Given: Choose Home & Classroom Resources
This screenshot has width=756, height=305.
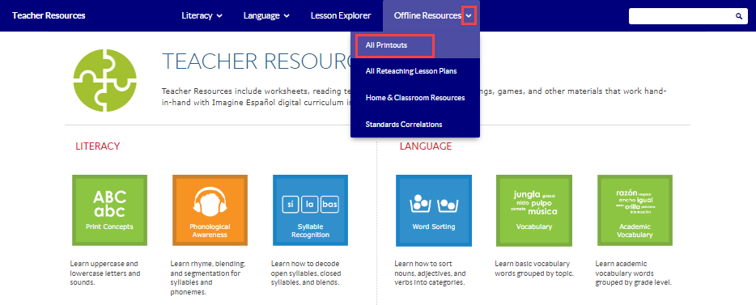Looking at the screenshot, I should 415,97.
